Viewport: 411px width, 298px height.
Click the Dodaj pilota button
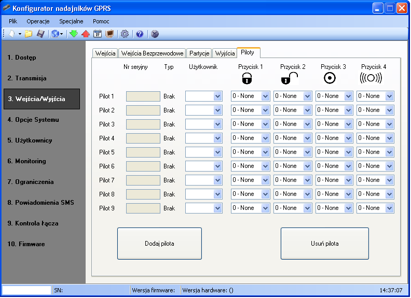coord(159,244)
